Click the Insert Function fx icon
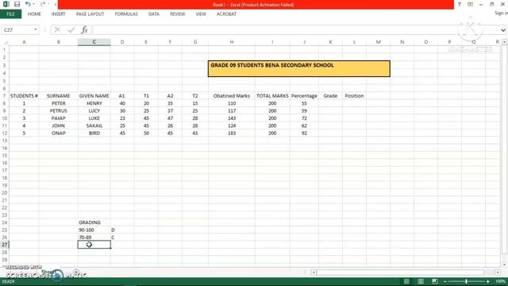This screenshot has height=286, width=508. (84, 30)
